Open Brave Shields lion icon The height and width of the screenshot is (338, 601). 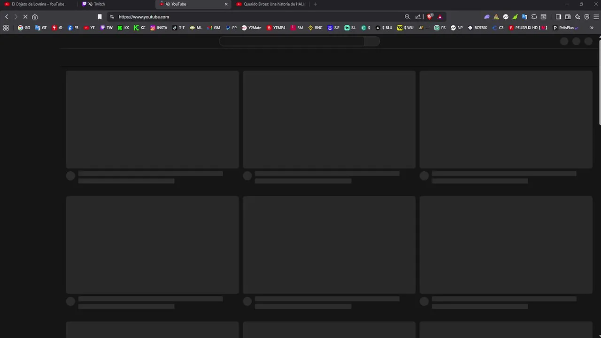click(430, 17)
